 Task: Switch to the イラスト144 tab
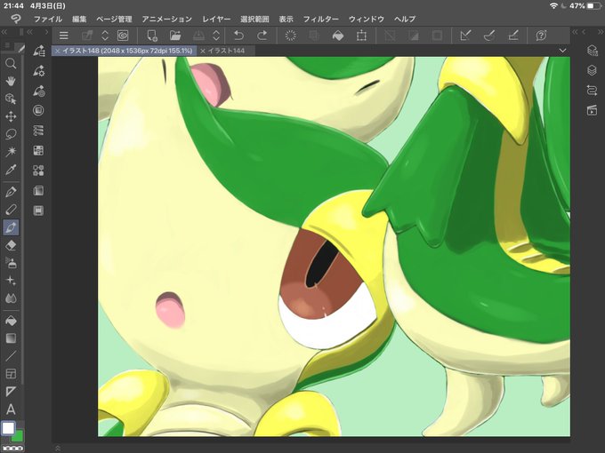click(227, 51)
